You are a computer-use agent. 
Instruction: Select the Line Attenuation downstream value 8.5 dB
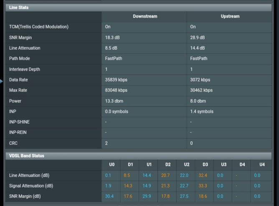pyautogui.click(x=111, y=48)
